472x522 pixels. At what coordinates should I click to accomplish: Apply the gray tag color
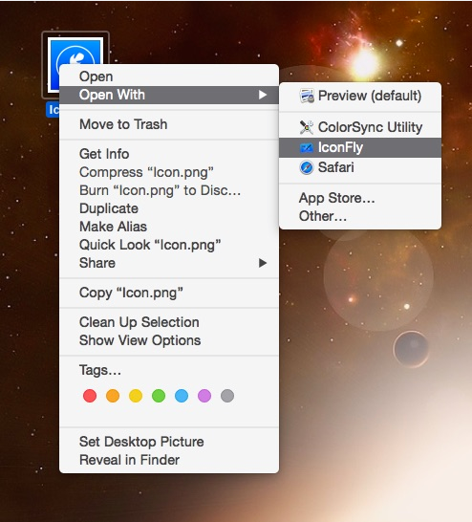pyautogui.click(x=227, y=396)
